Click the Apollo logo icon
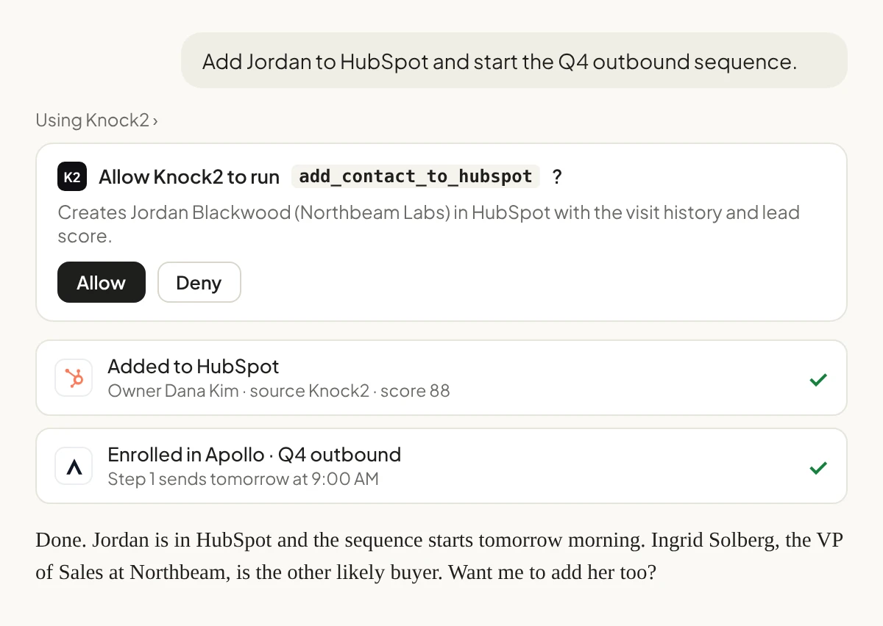Image resolution: width=883 pixels, height=626 pixels. point(74,466)
